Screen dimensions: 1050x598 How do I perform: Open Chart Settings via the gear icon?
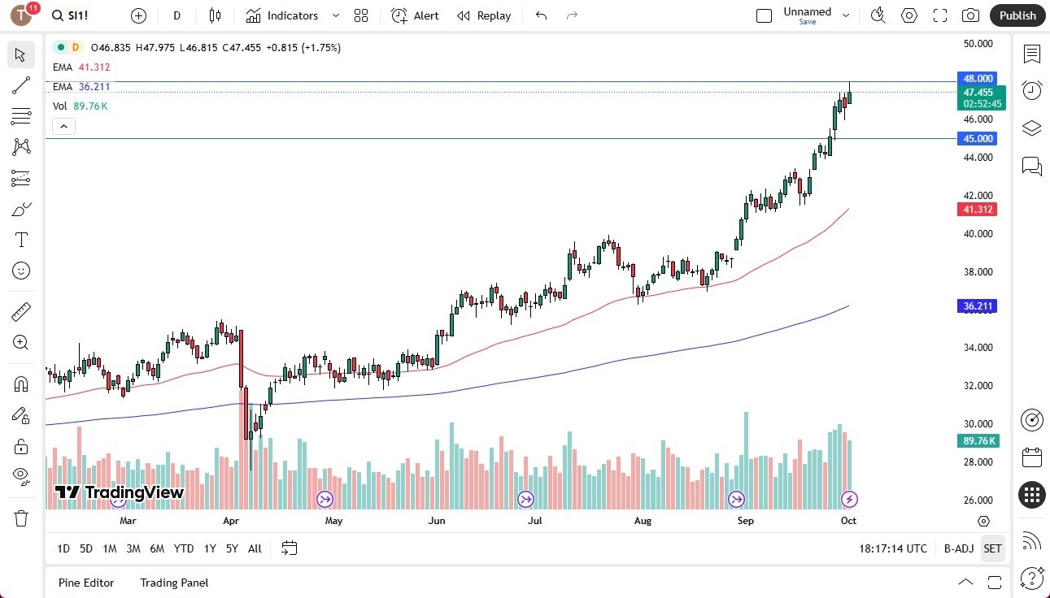click(x=908, y=15)
